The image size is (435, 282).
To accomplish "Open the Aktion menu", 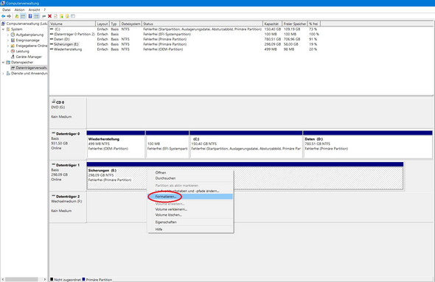I will 19,10.
